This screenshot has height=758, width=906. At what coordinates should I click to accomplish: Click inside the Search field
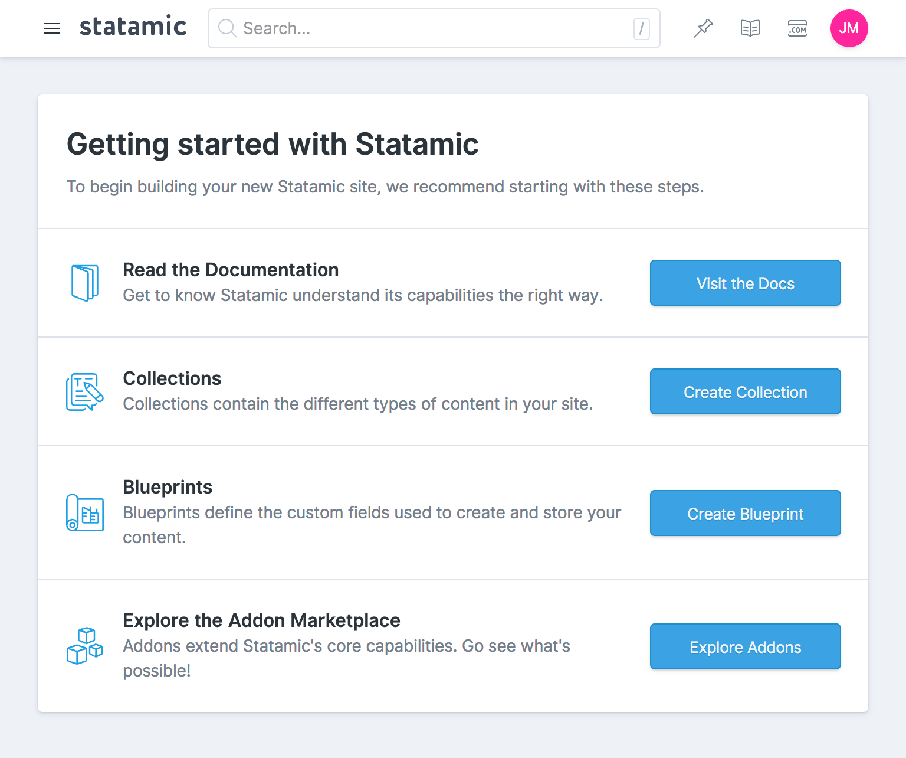coord(413,28)
